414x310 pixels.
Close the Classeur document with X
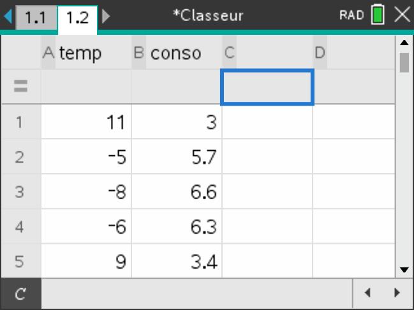(402, 16)
